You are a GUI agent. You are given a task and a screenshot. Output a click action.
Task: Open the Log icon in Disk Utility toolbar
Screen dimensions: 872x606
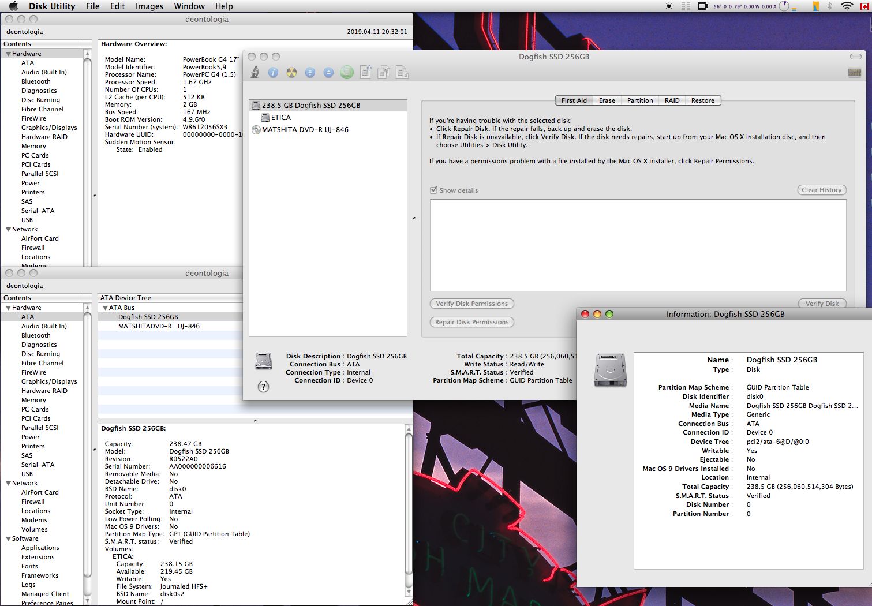coord(855,72)
